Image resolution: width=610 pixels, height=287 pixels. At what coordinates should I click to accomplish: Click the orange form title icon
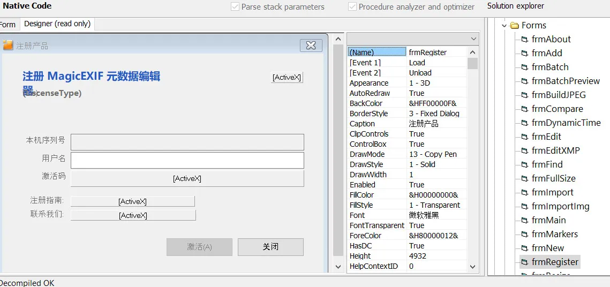coord(8,46)
